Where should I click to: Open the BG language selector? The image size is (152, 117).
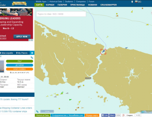click(x=138, y=2)
